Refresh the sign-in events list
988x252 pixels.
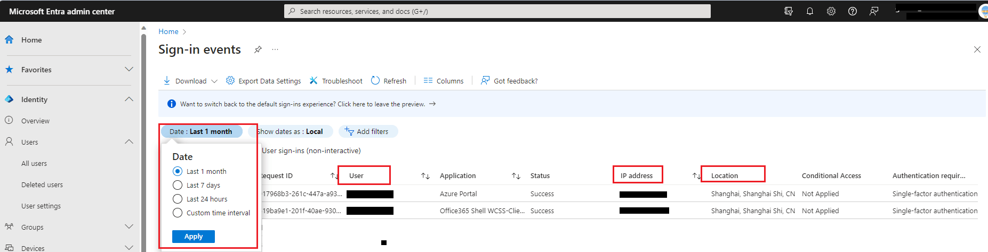pos(389,81)
